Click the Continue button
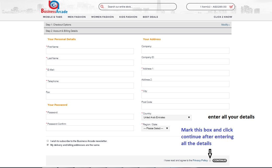The width and height of the screenshot is (272, 168). 220,160
